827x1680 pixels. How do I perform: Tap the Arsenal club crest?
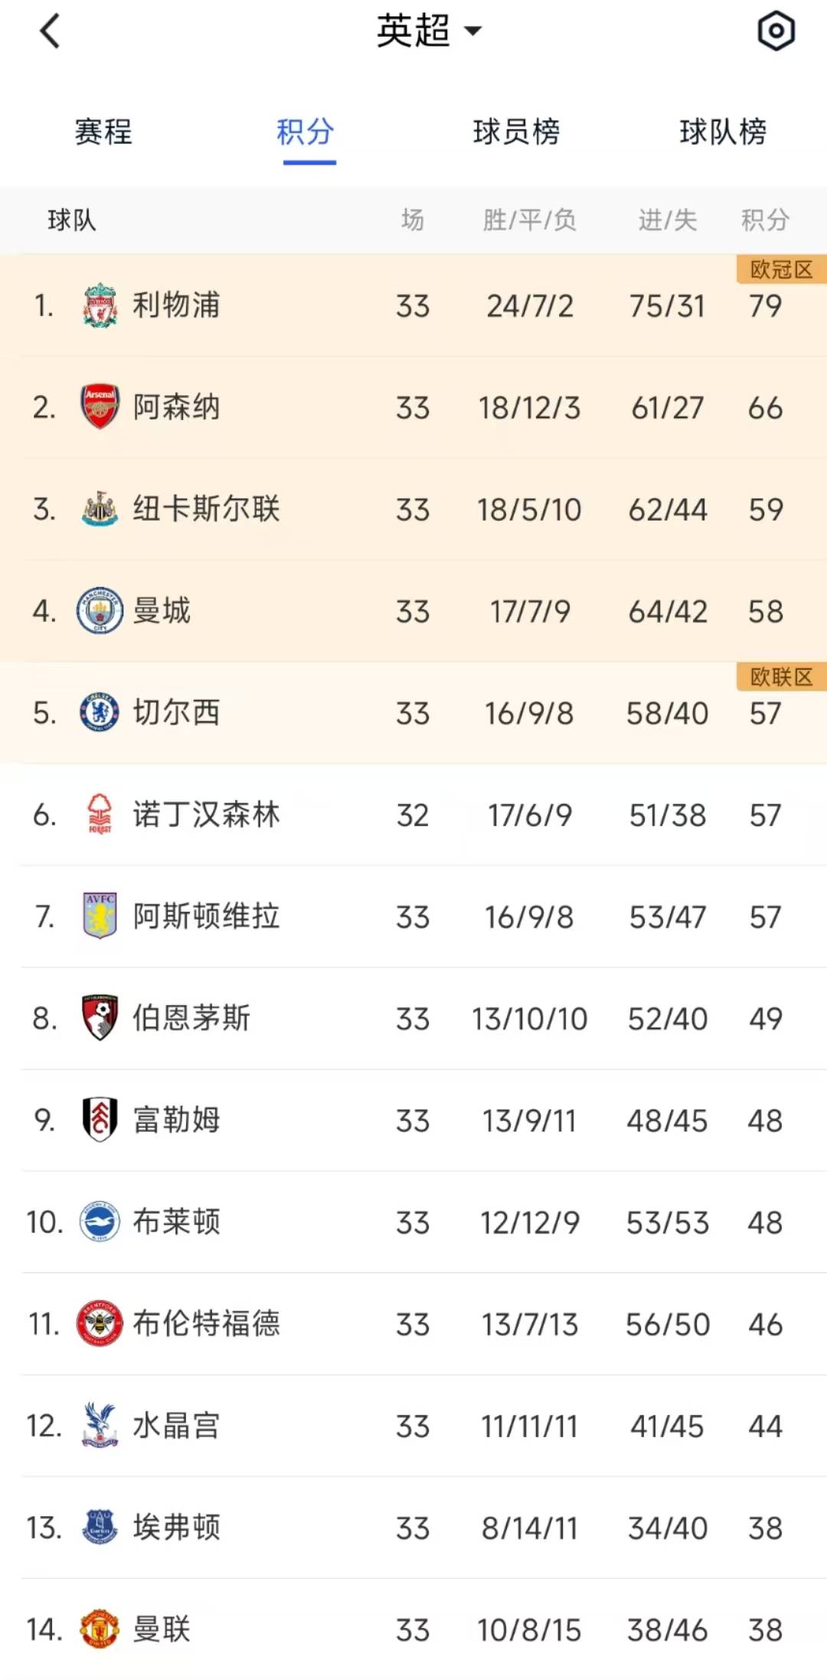(100, 407)
